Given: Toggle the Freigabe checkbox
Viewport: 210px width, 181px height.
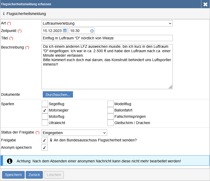Looking at the screenshot, I should [45, 140].
